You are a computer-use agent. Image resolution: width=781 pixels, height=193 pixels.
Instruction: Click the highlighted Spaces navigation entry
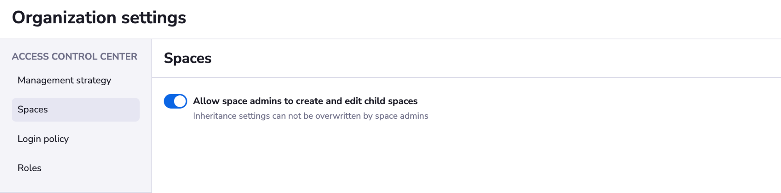click(76, 110)
